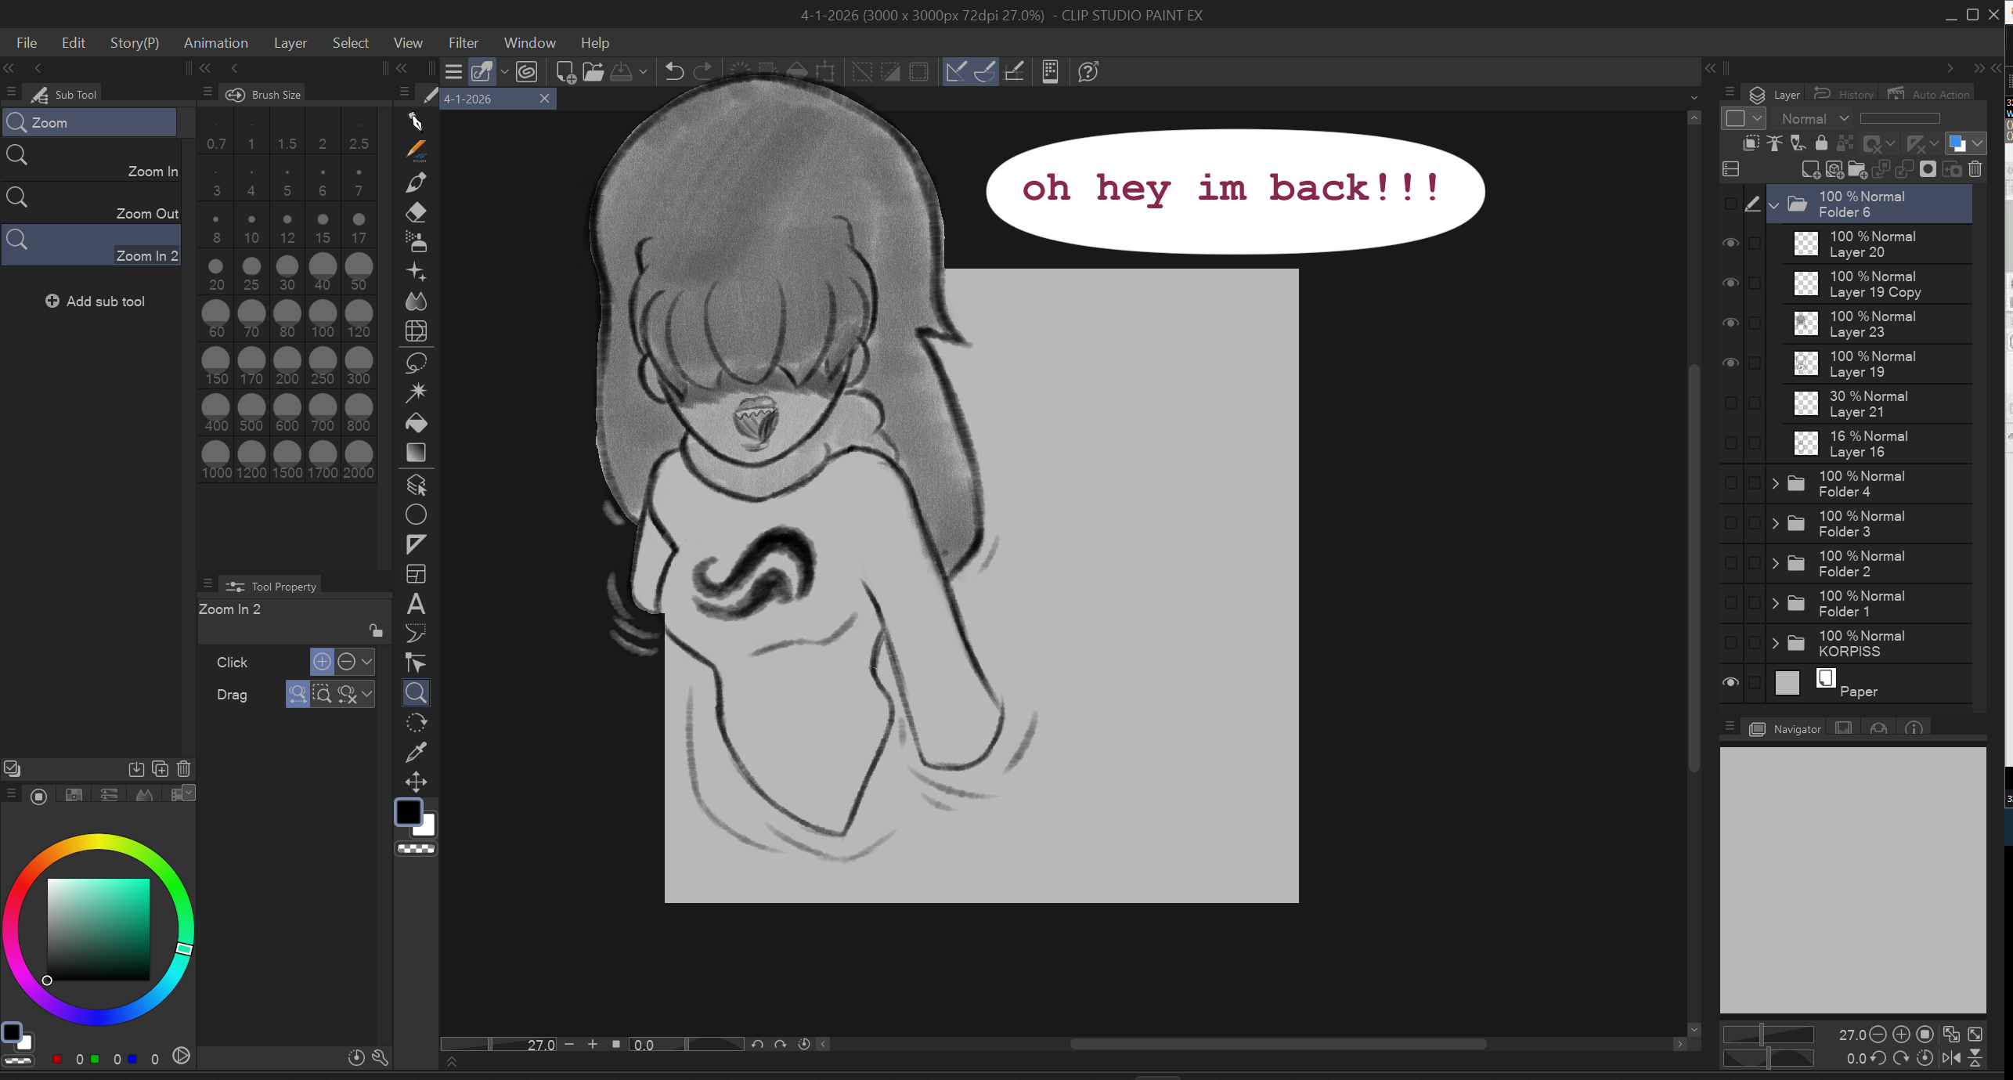Open the Click setting dropdown arrow

(366, 662)
